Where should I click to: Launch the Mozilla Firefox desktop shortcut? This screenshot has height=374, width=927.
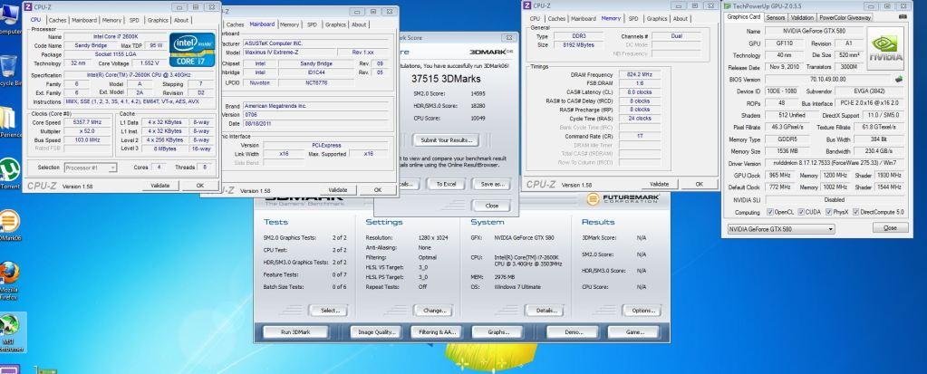[9, 280]
